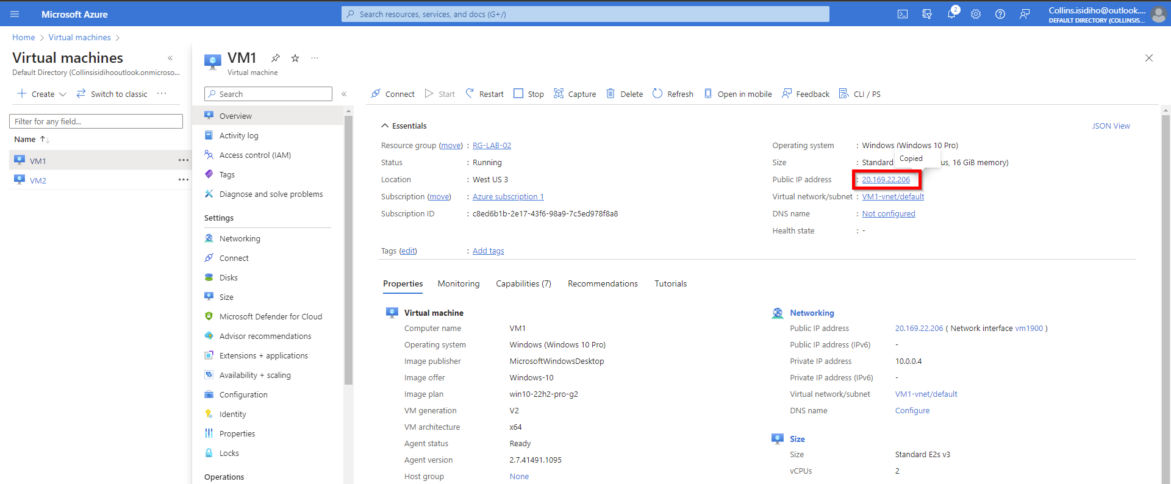The width and height of the screenshot is (1171, 484).
Task: Click the Add tags link
Action: [488, 251]
